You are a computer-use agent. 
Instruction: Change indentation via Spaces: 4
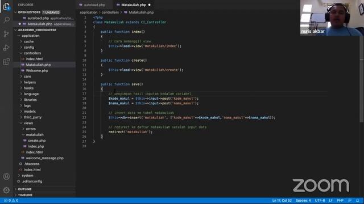tap(303, 201)
